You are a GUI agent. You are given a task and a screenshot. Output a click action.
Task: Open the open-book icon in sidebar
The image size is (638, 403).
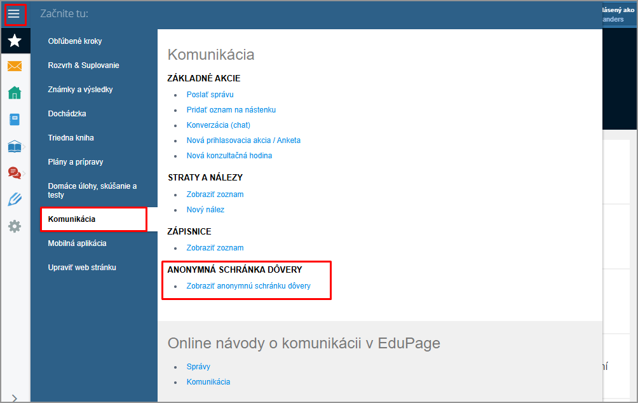coord(15,146)
